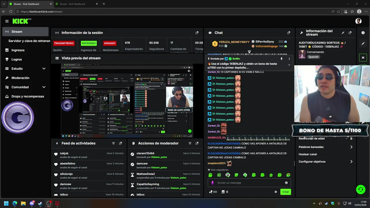
Task: Pop out the Información del stream panel
Action: click(350, 33)
